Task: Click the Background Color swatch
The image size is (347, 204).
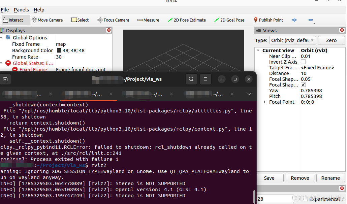Action: 59,50
